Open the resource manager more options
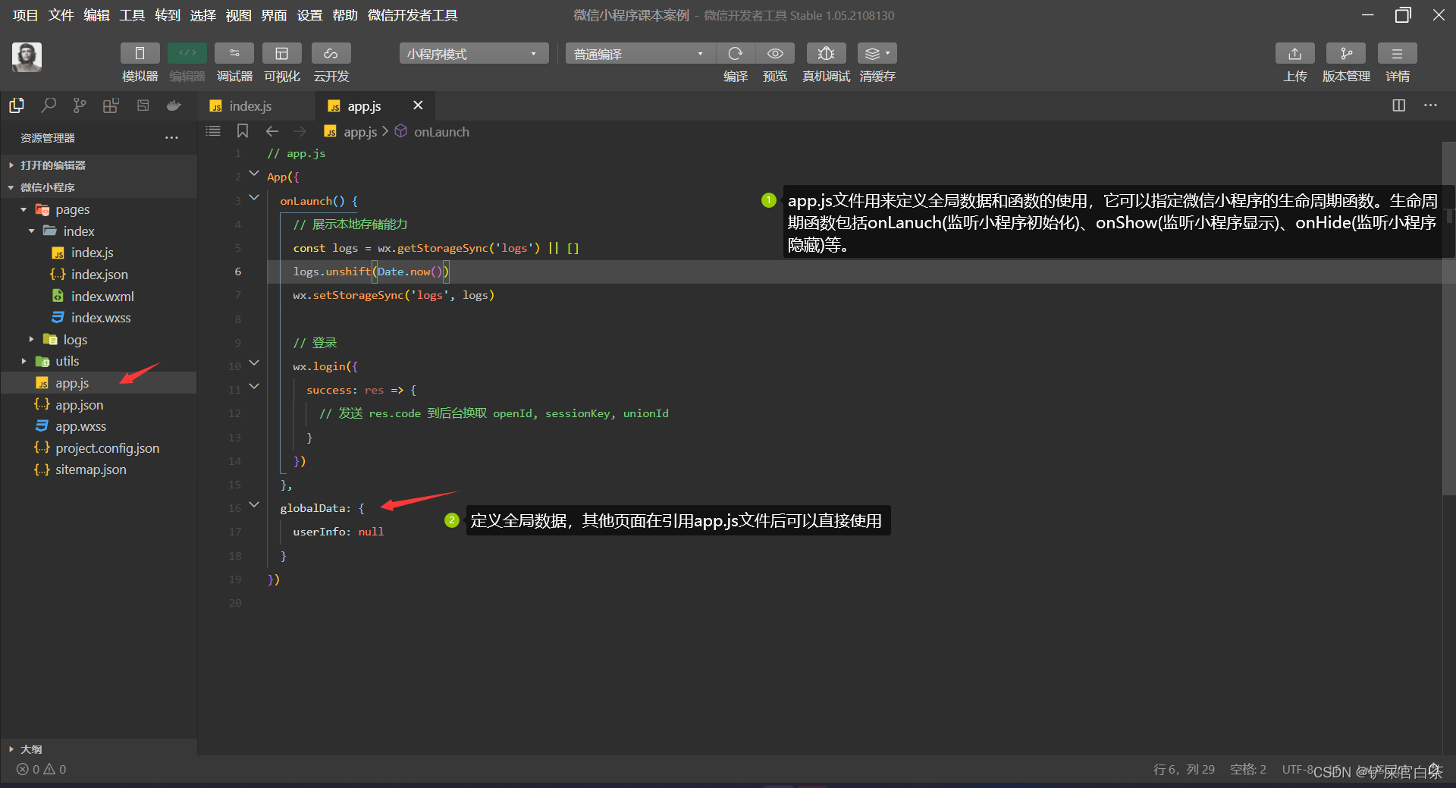 (171, 138)
